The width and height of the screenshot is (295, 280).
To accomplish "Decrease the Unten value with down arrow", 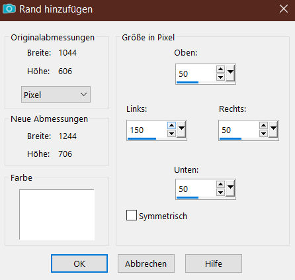I will 220,193.
